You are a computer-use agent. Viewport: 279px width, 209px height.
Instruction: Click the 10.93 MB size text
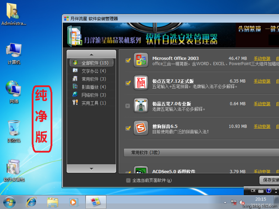[238, 126]
